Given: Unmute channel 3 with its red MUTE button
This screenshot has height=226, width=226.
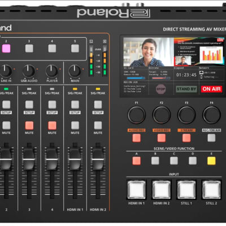Looking at the screenshot, I should pyautogui.click(x=29, y=125).
